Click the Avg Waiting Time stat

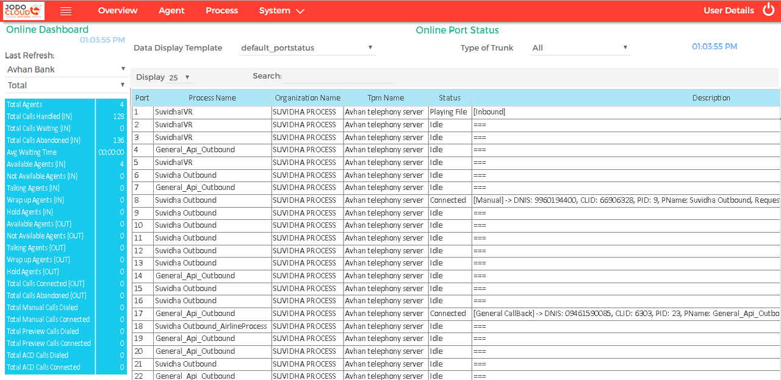(49, 152)
